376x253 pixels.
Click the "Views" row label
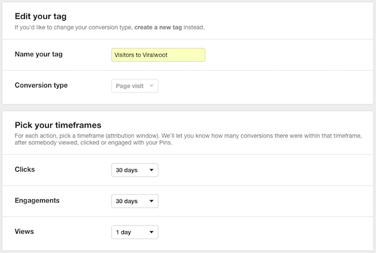click(x=24, y=232)
